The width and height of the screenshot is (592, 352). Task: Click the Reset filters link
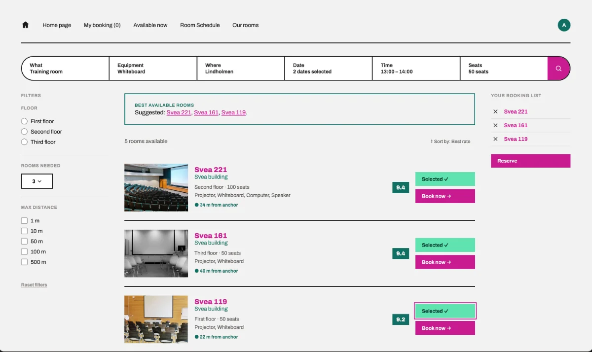coord(34,285)
